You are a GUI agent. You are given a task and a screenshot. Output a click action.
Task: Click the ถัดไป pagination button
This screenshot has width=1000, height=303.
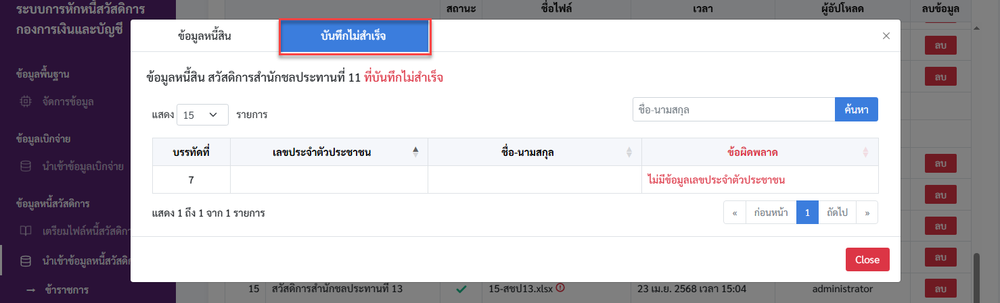[x=837, y=213]
